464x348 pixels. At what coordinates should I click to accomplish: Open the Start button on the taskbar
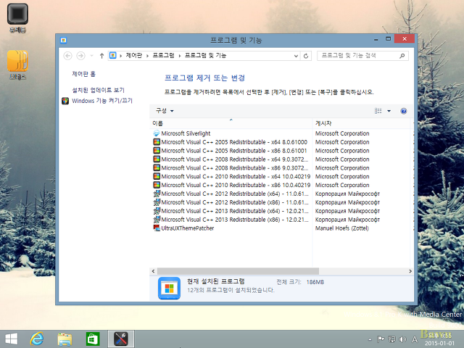[12, 339]
